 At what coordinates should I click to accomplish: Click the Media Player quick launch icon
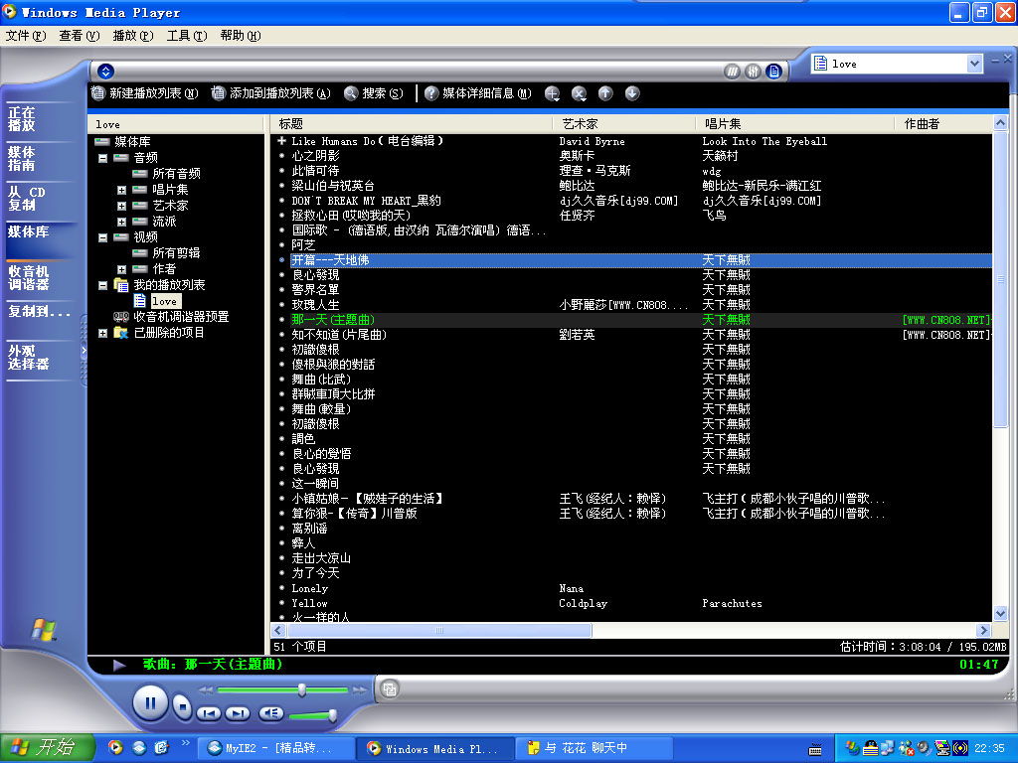pos(115,748)
